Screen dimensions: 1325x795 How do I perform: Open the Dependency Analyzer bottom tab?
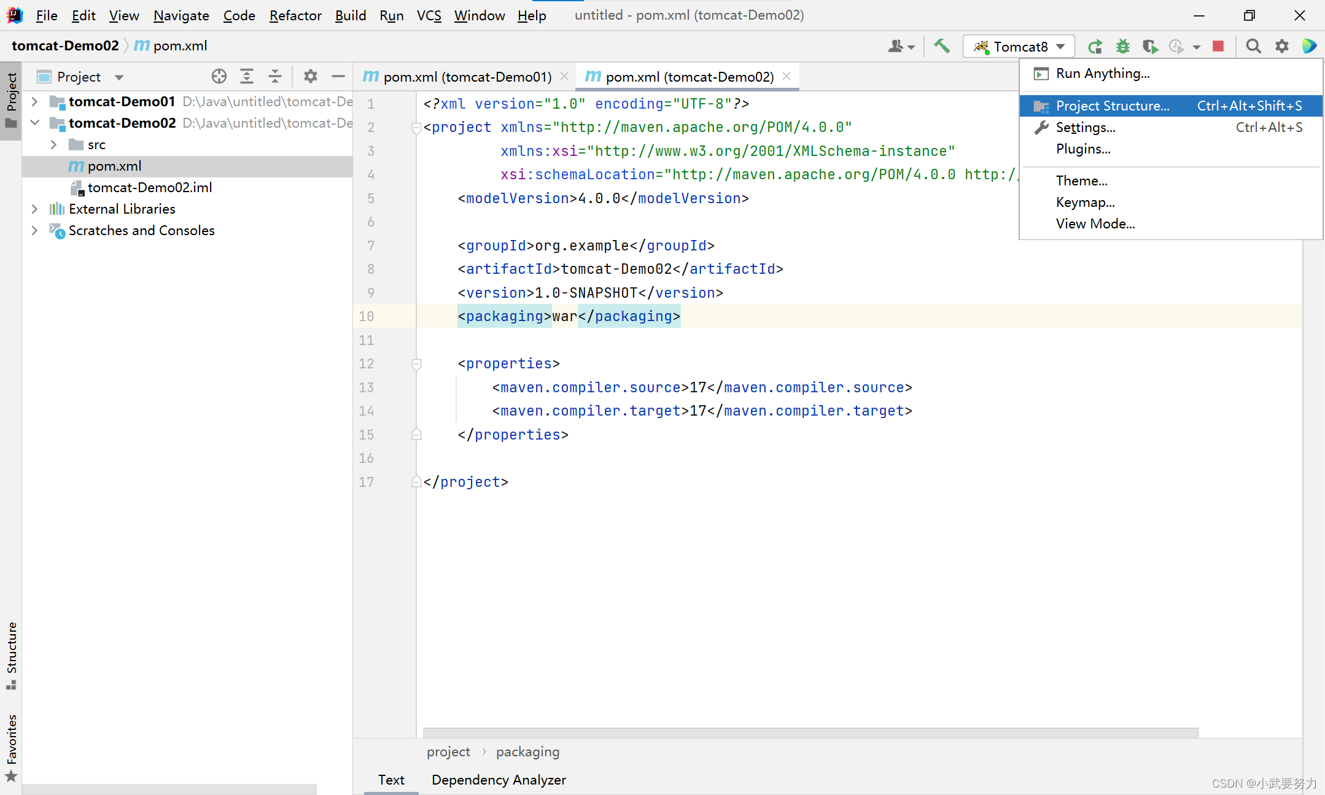point(499,780)
